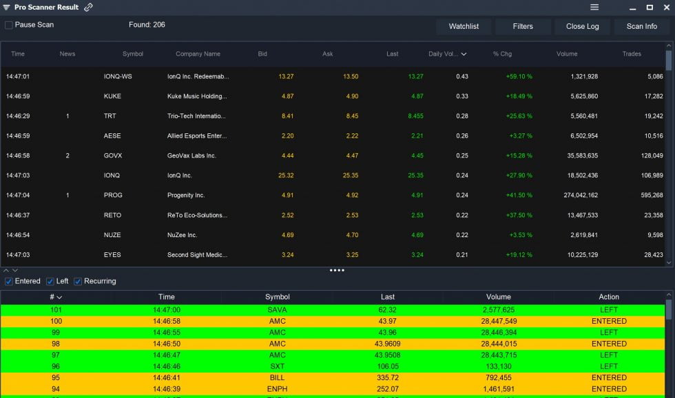Screen dimensions: 675x398
Task: Toggle the Left filter checkbox
Action: [x=50, y=281]
